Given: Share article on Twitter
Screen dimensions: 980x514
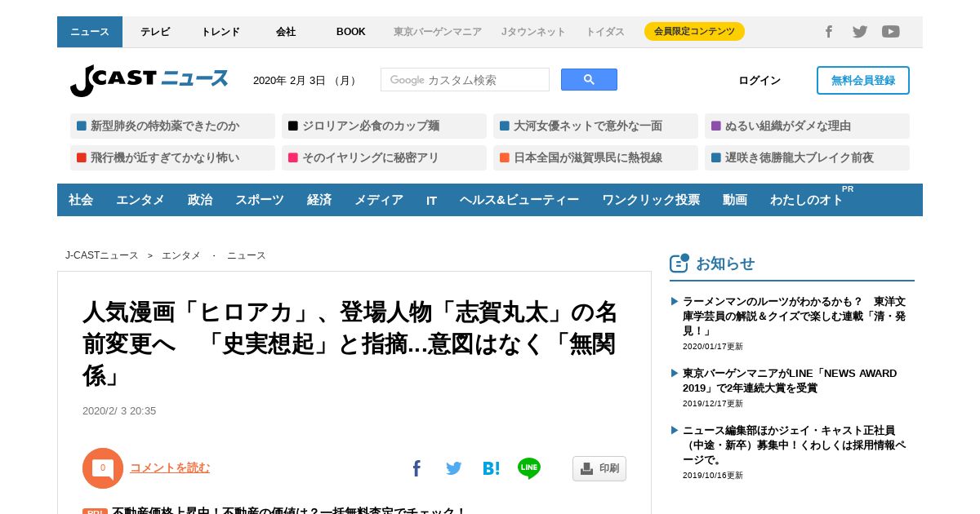Looking at the screenshot, I should [x=454, y=468].
